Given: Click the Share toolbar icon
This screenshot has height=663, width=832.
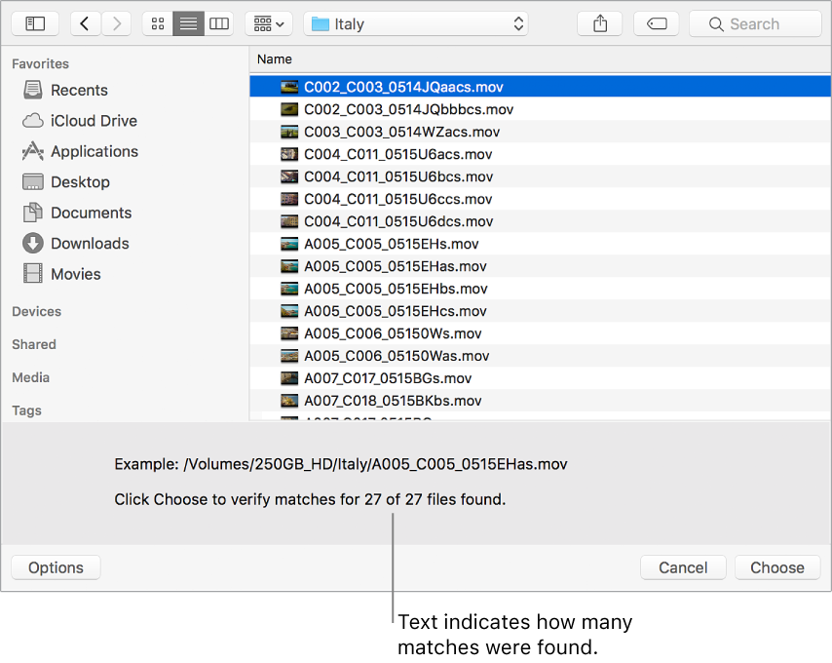Looking at the screenshot, I should tap(600, 24).
